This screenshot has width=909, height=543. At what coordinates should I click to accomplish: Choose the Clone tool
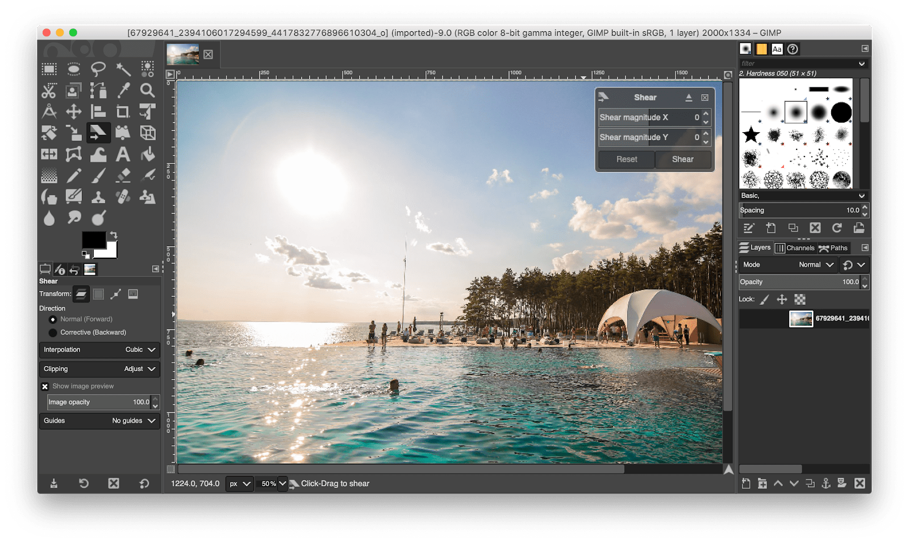[98, 196]
